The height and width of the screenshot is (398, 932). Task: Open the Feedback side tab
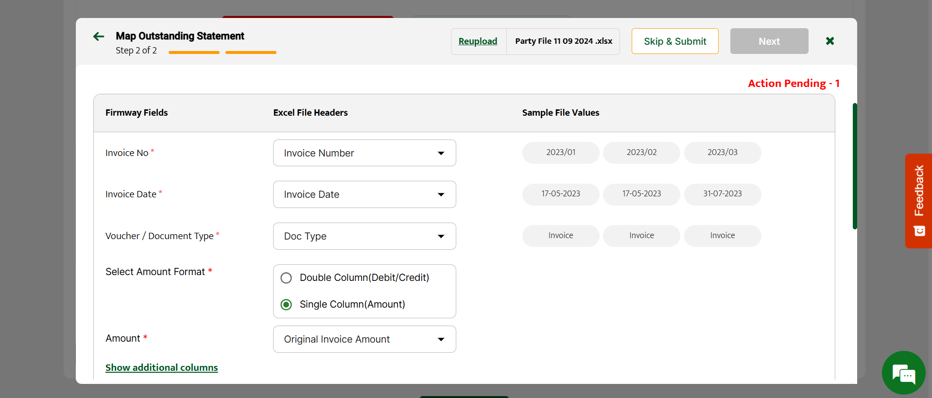coord(918,200)
